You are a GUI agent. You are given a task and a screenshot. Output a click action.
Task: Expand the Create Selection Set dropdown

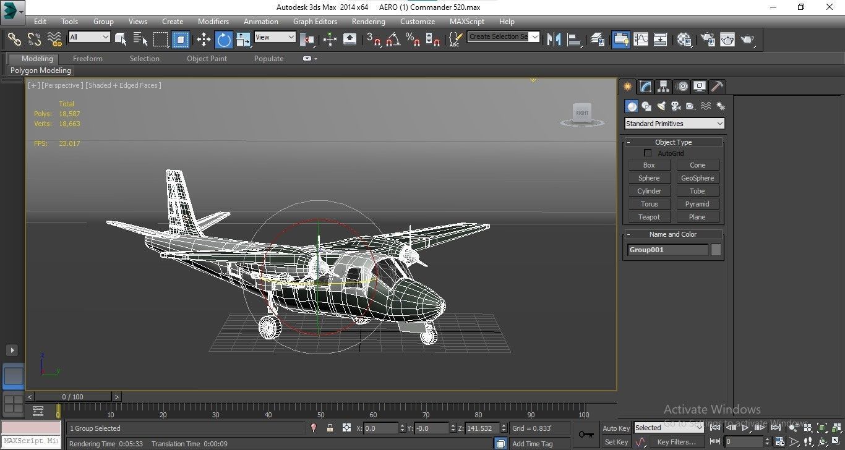click(x=534, y=36)
